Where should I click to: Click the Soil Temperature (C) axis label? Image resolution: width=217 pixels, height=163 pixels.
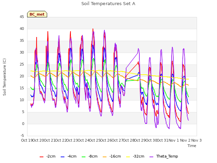click(x=4, y=77)
